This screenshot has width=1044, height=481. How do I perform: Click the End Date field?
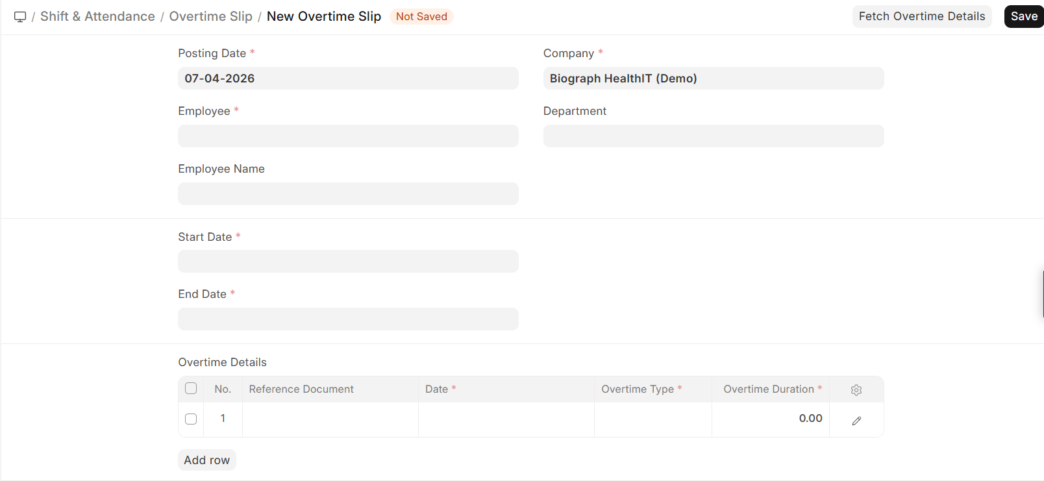coord(348,319)
